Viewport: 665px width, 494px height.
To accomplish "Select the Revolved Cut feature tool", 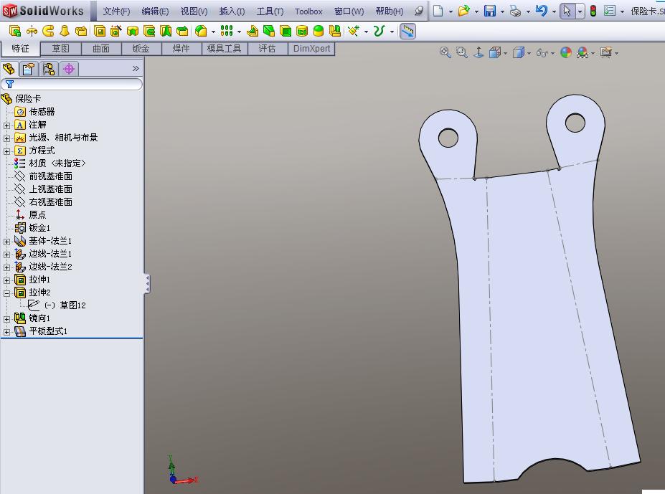I will (133, 31).
